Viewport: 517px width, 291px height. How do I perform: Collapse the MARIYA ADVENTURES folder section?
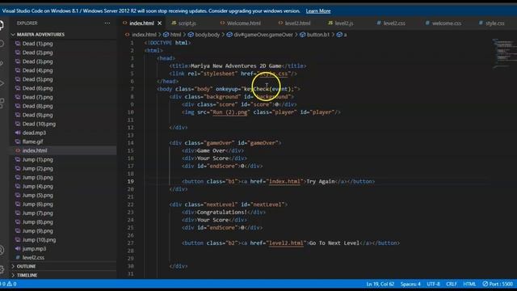[40, 34]
